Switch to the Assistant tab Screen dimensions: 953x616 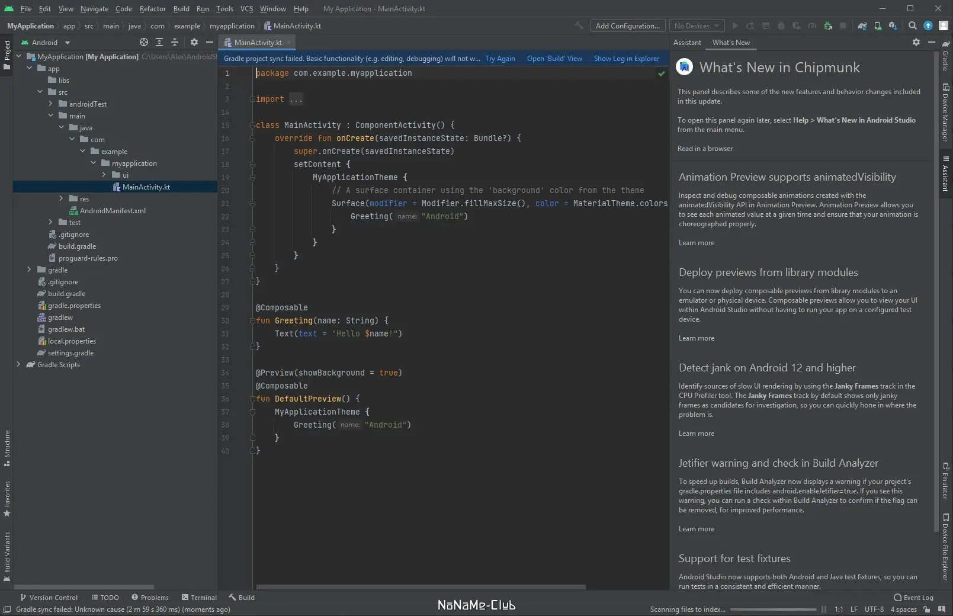click(687, 43)
